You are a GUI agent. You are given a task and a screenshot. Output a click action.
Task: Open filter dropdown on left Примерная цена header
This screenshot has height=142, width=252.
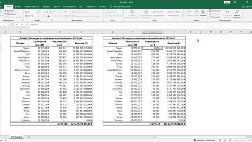click(48, 45)
